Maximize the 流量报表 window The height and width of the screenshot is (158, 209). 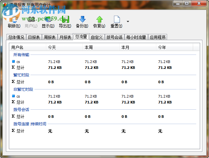pos(187,4)
